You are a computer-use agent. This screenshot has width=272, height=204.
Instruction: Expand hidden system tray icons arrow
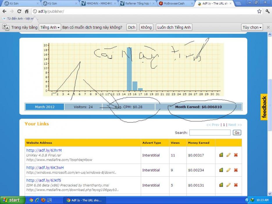click(247, 200)
